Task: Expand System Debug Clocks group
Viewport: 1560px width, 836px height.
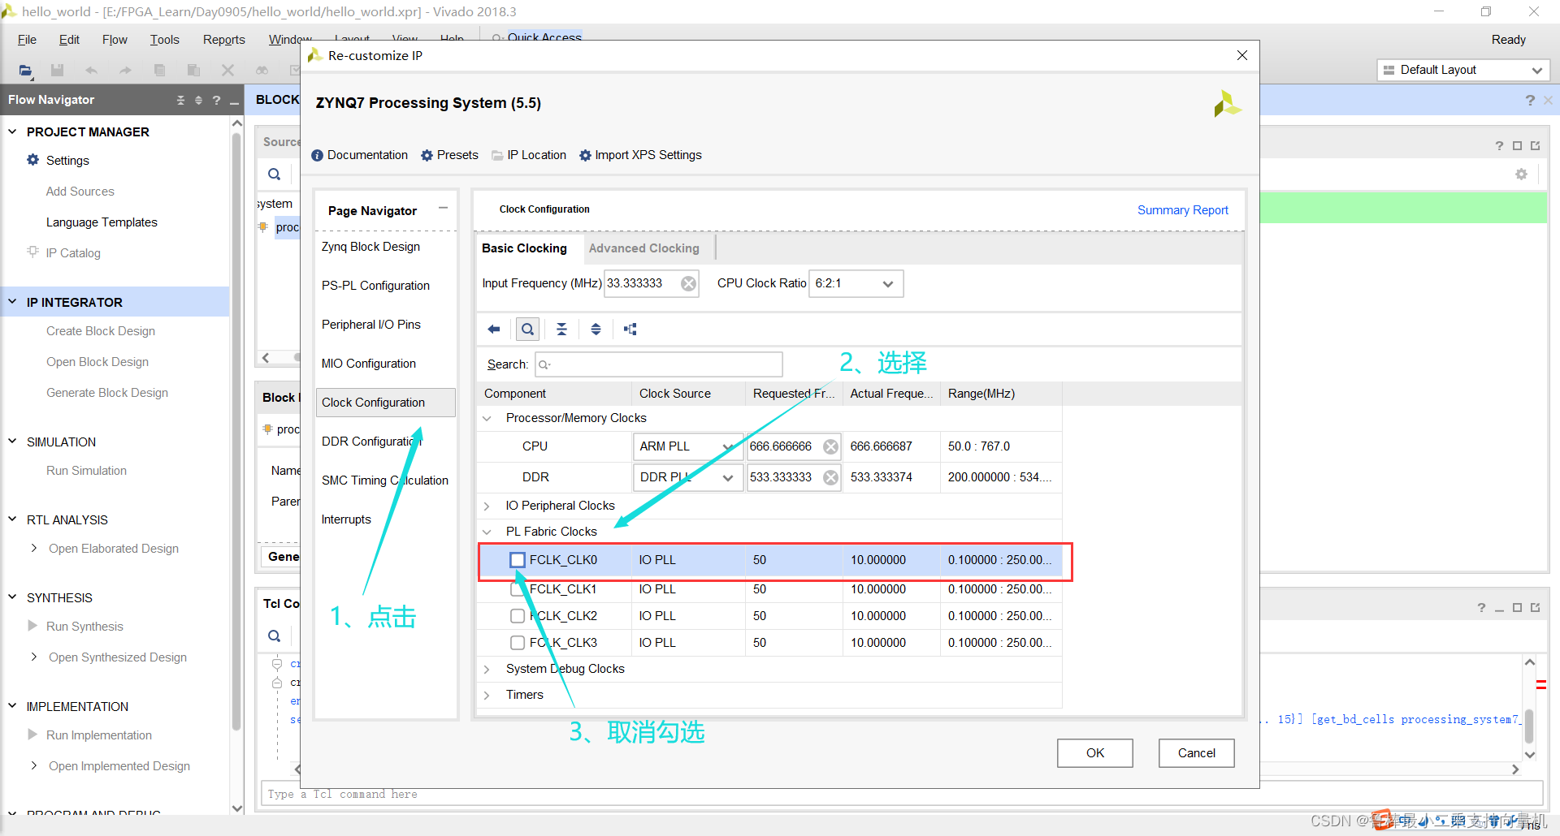Action: (x=487, y=669)
